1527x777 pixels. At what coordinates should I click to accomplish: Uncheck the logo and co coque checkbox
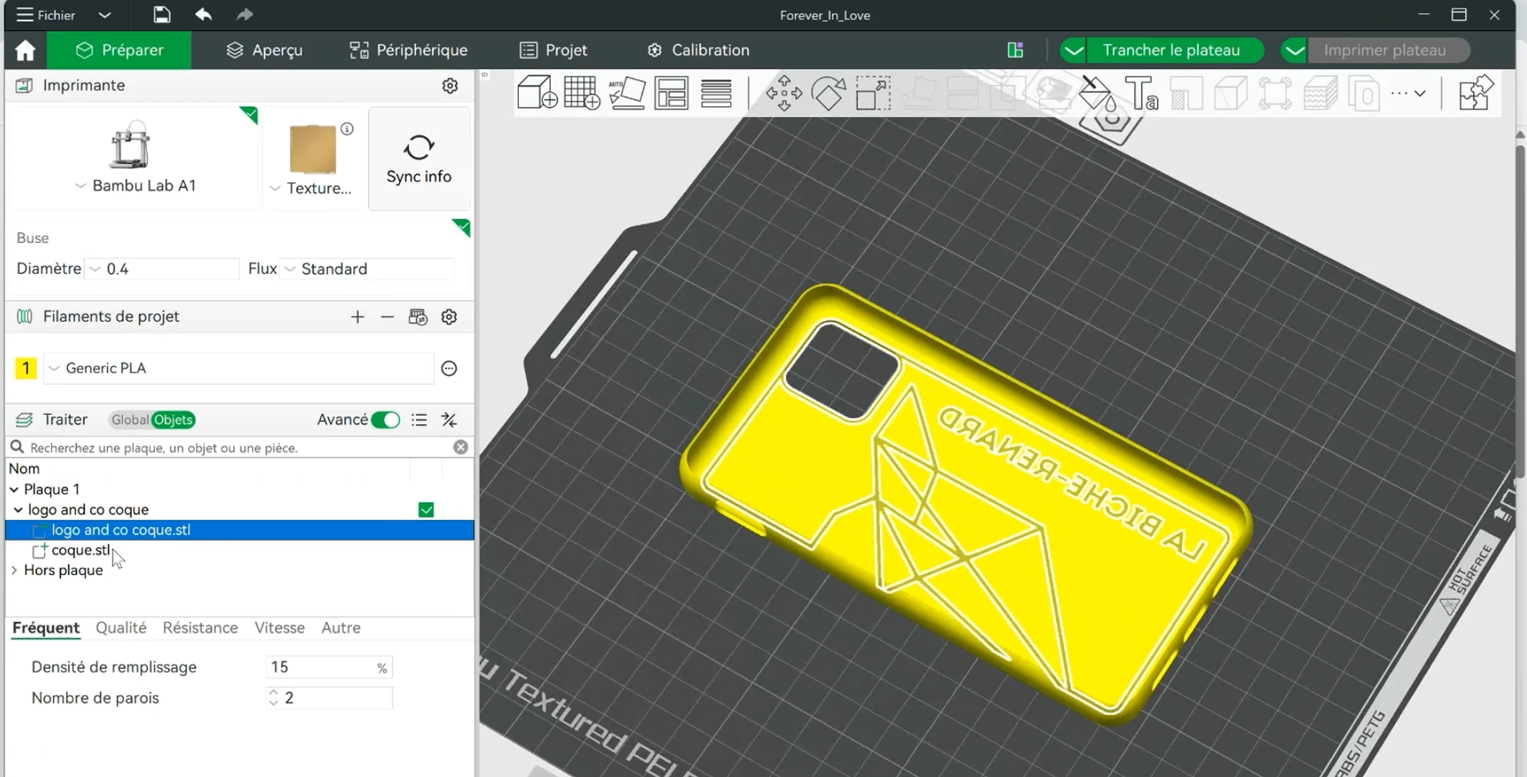pyautogui.click(x=426, y=509)
